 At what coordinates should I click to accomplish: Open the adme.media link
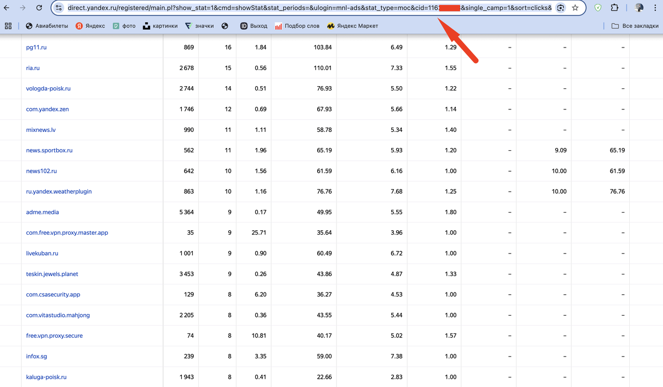click(x=43, y=212)
